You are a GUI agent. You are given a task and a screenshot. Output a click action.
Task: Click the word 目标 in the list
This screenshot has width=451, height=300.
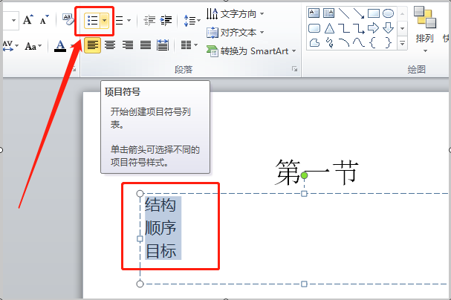click(160, 251)
